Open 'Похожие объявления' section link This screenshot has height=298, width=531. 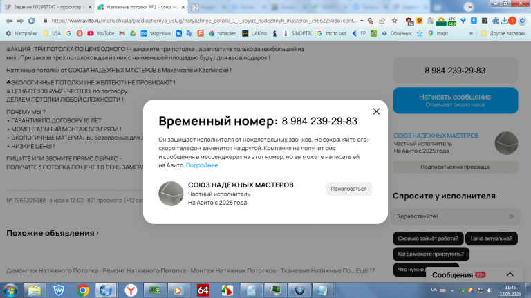coord(53,233)
